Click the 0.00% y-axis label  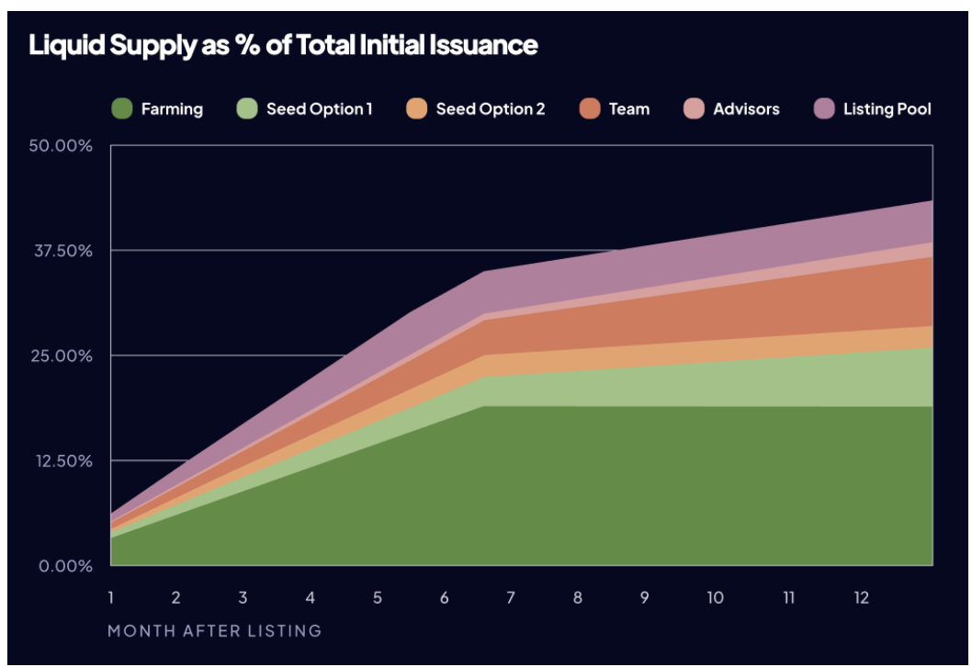(65, 566)
